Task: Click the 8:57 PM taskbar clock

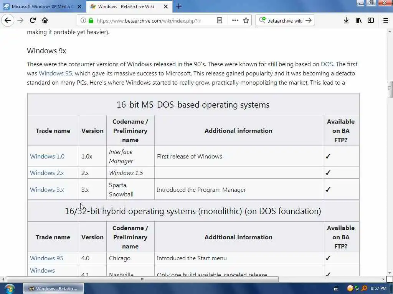Action: point(378,289)
